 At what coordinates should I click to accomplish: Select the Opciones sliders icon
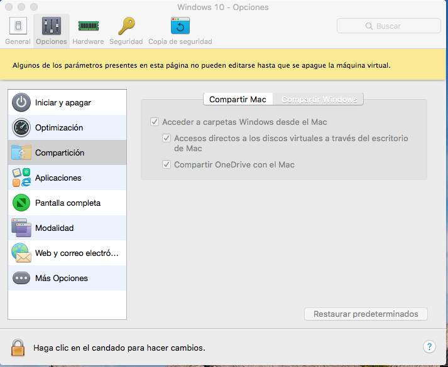[52, 26]
